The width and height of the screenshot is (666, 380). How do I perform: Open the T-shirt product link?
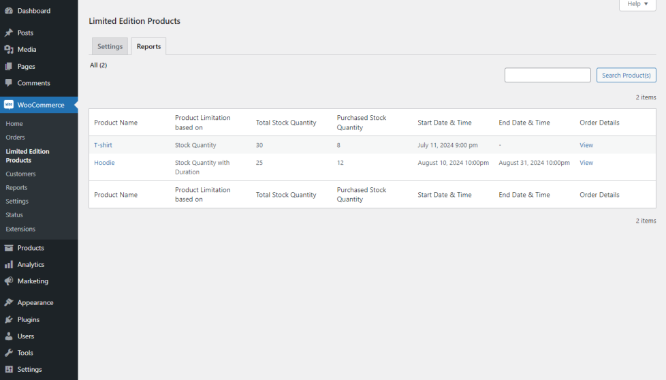coord(103,145)
